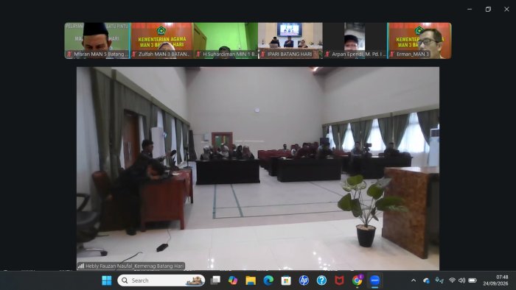
Task: Select IPARI BATANG HARI participant video
Action: click(290, 40)
